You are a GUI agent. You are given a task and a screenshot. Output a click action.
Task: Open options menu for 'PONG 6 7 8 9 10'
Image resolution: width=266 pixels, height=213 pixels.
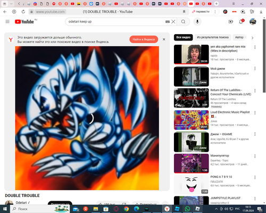255,177
